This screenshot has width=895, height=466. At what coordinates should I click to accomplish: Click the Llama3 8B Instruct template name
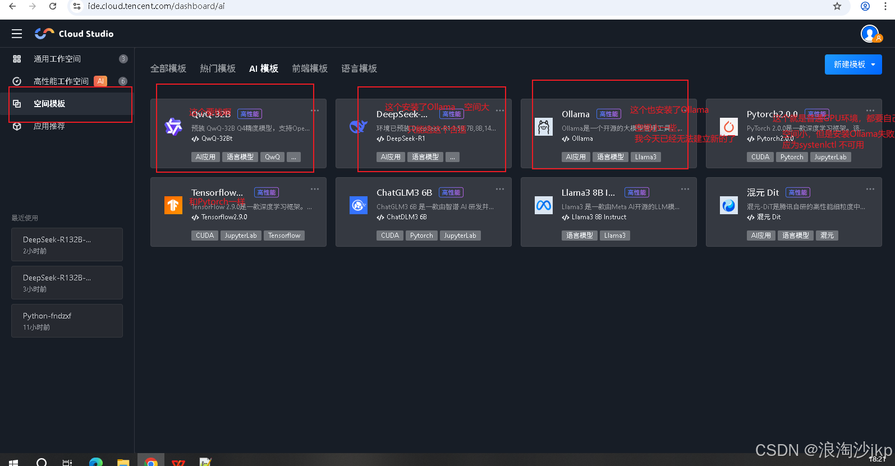click(x=599, y=217)
